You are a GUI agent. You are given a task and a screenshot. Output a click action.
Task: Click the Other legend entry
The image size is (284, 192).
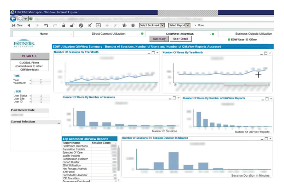click(x=252, y=39)
